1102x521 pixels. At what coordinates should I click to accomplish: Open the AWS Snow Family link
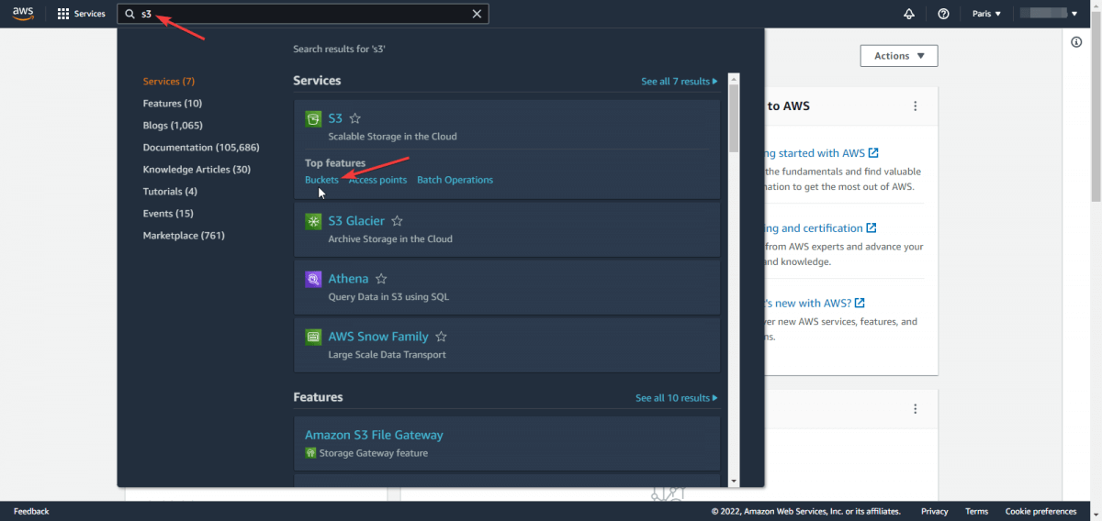(x=378, y=337)
